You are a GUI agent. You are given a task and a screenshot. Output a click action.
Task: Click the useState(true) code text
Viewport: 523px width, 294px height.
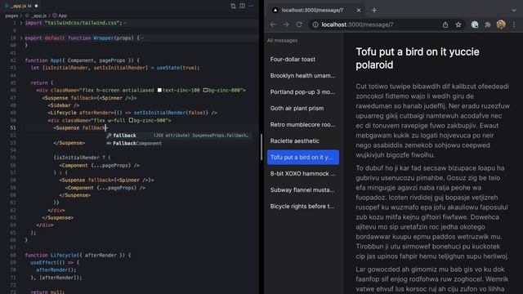click(178, 68)
